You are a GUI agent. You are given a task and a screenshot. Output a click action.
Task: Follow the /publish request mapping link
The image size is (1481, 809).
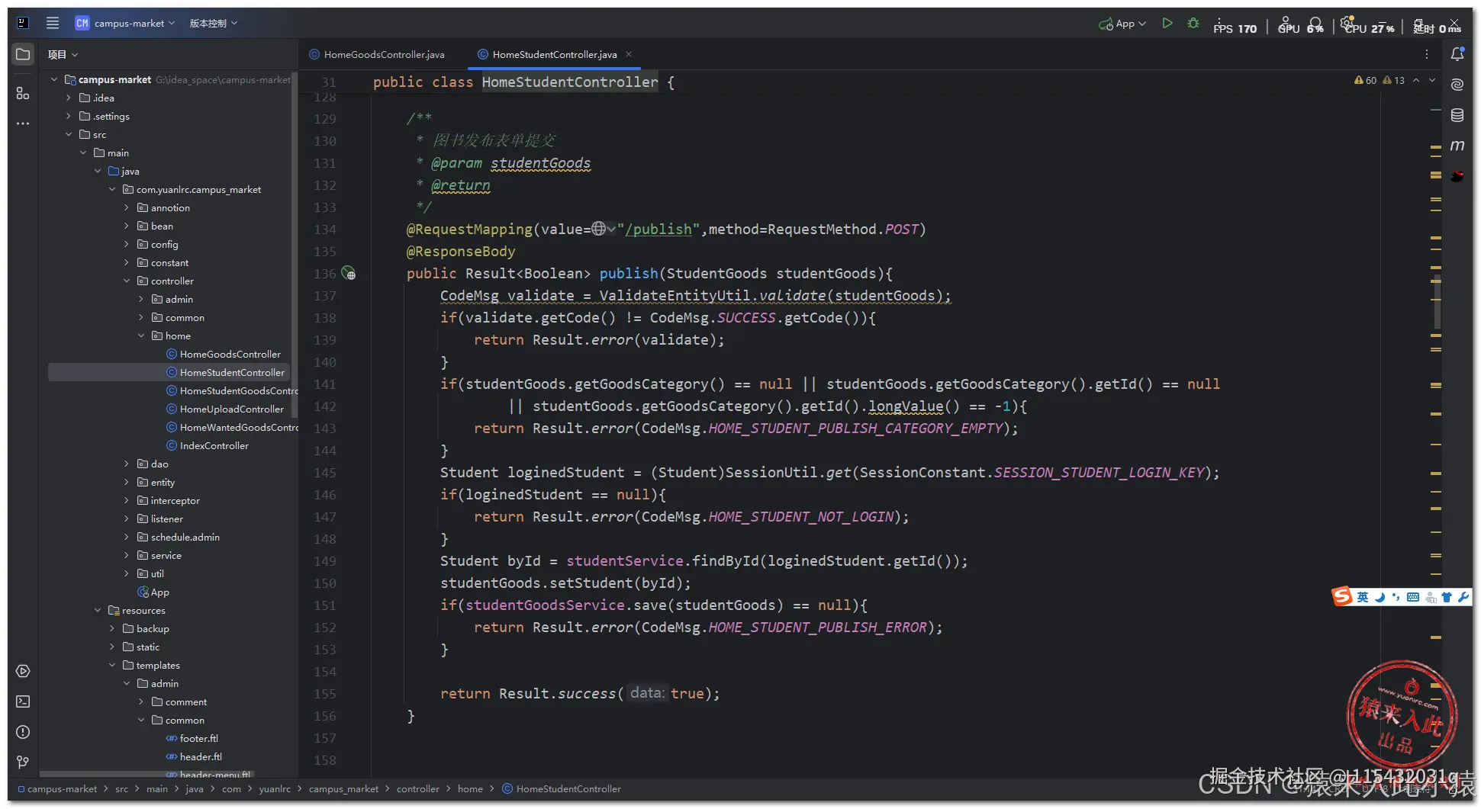click(658, 230)
